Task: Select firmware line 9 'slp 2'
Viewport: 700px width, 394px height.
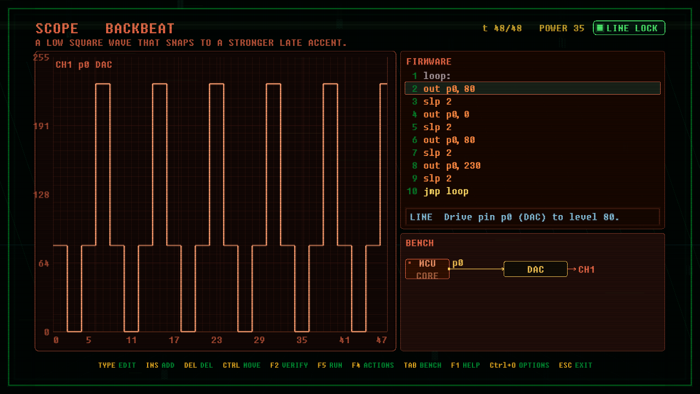Action: pyautogui.click(x=532, y=178)
